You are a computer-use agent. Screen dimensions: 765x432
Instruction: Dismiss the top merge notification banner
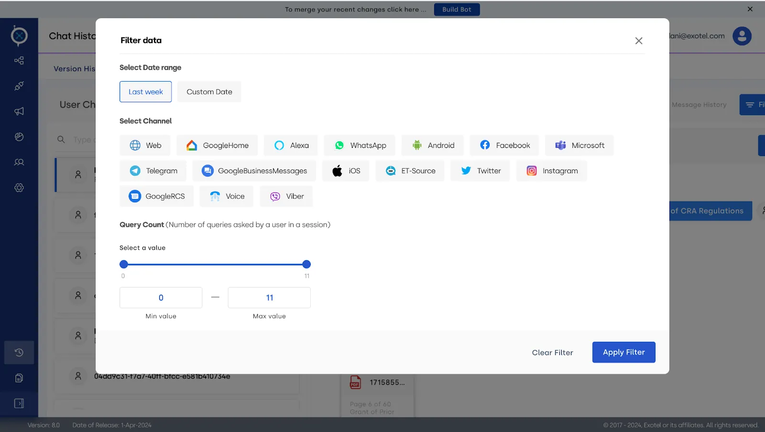750,9
